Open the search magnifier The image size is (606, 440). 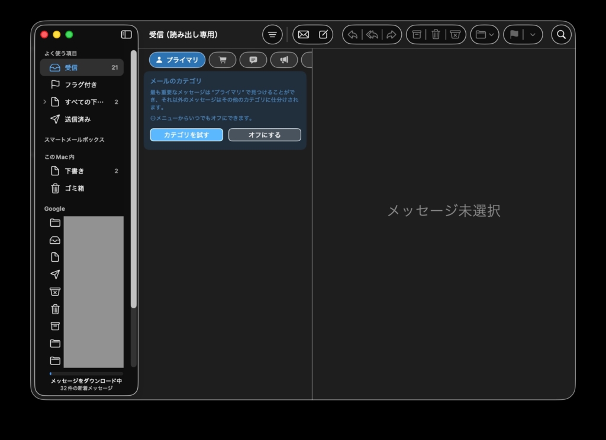click(x=562, y=34)
